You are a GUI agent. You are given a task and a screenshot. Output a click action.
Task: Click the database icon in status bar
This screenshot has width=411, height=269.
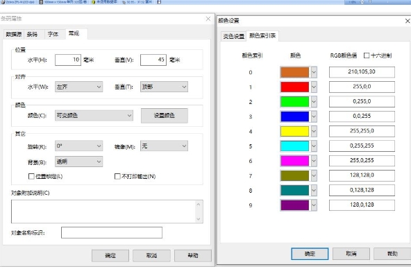93,2
